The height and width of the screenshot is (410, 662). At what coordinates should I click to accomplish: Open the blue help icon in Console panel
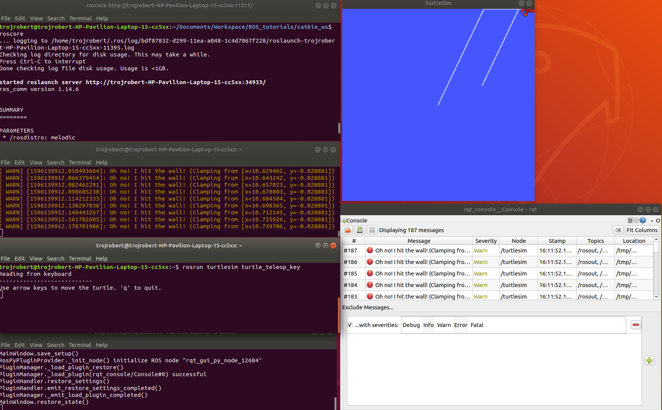pyautogui.click(x=643, y=221)
